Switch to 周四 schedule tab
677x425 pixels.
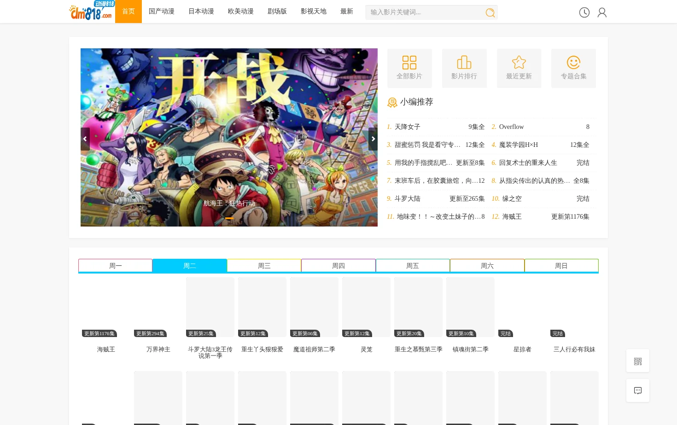click(x=338, y=266)
